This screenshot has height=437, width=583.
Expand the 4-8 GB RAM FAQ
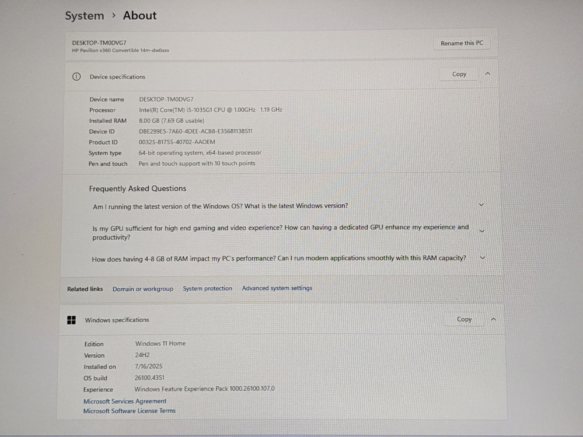point(482,258)
